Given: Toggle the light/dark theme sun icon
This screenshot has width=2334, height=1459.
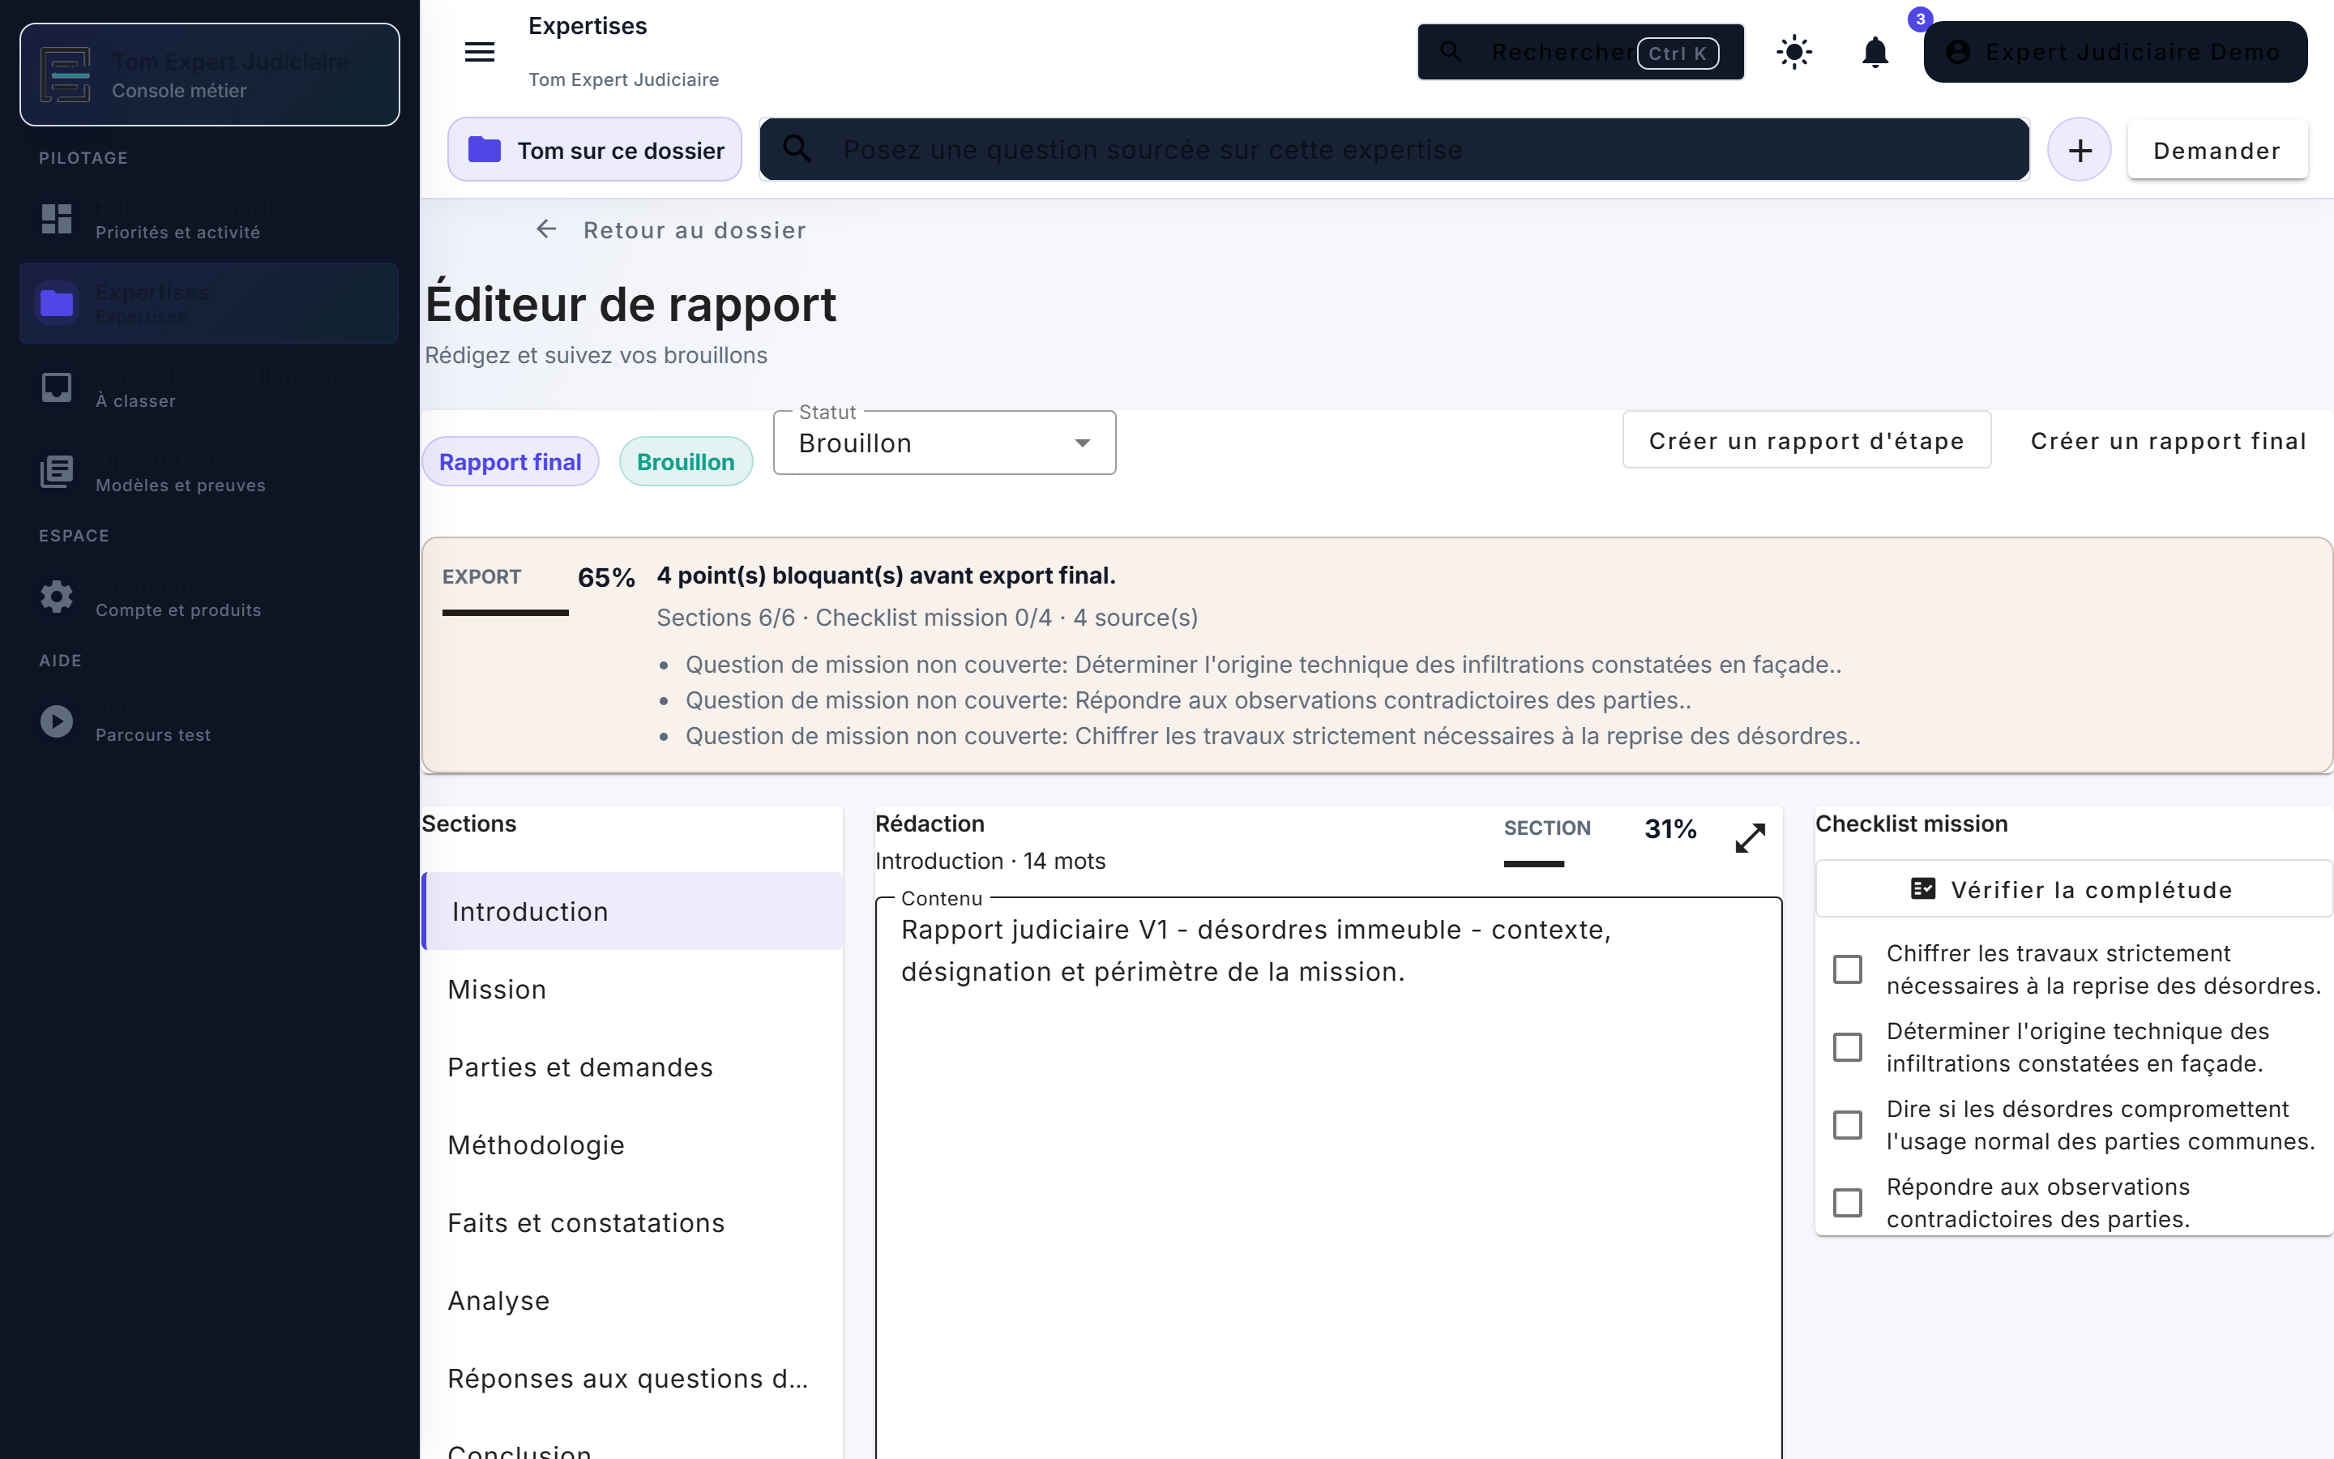Looking at the screenshot, I should coord(1794,52).
